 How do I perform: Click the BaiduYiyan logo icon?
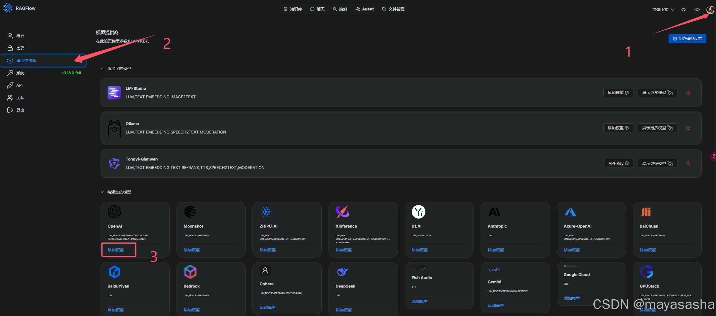click(x=114, y=272)
